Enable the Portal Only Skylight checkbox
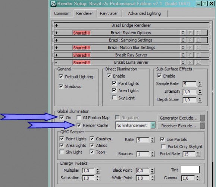The width and height of the screenshot is (216, 187). click(163, 146)
